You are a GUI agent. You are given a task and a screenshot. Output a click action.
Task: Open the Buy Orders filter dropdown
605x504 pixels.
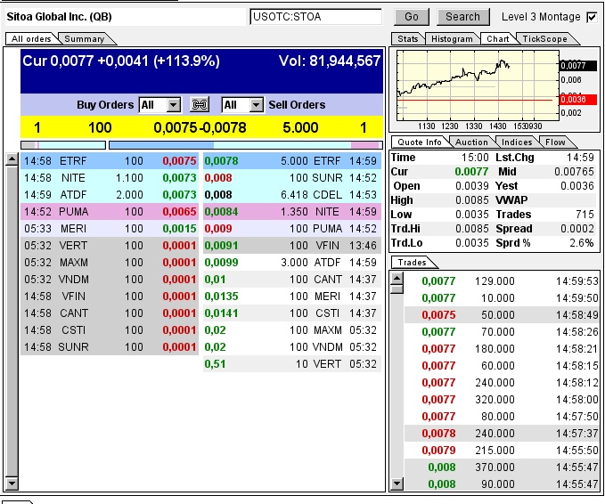click(x=173, y=105)
